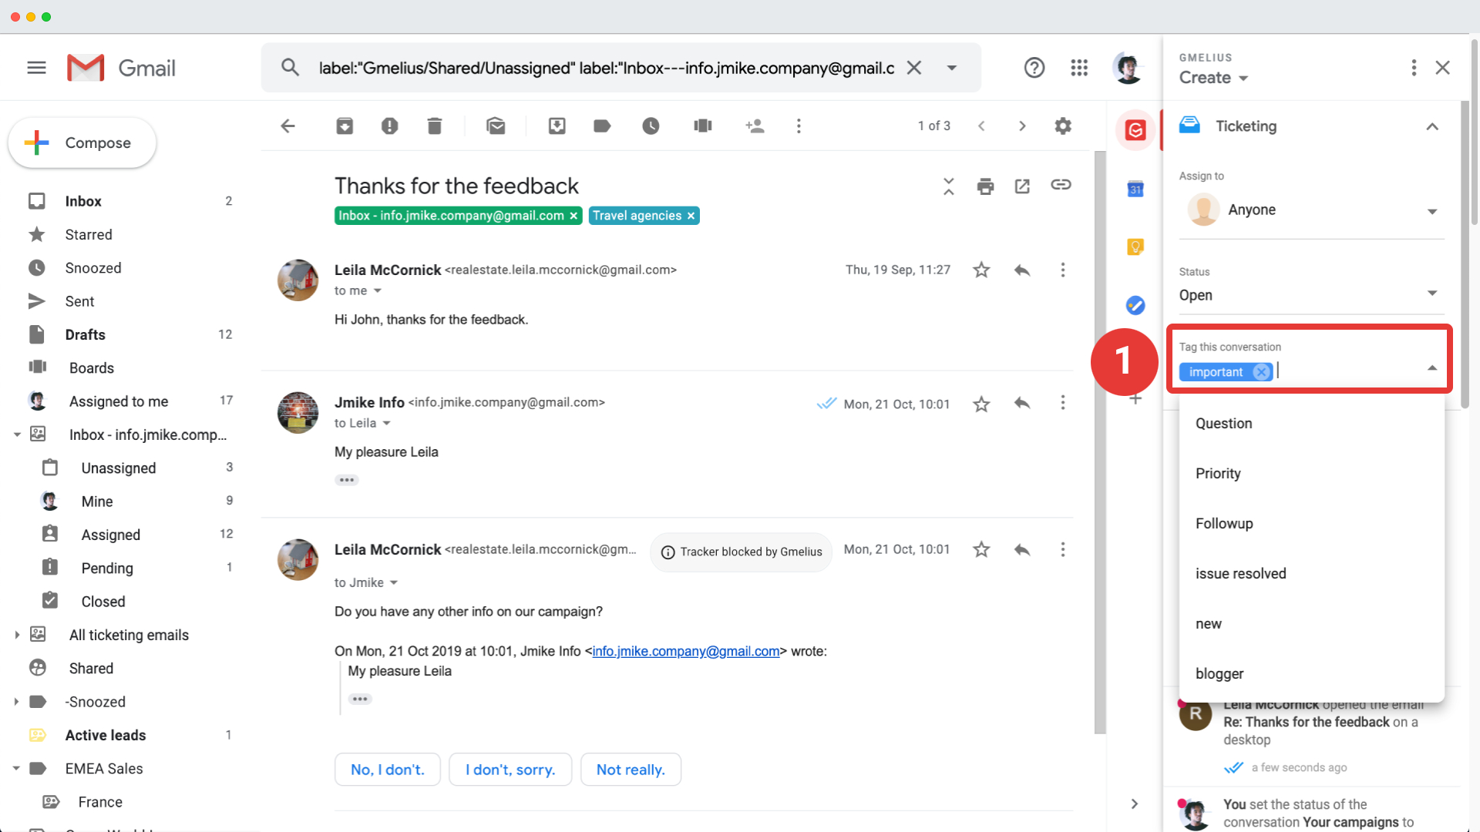
Task: Show the older conversation
Action: pos(1022,126)
